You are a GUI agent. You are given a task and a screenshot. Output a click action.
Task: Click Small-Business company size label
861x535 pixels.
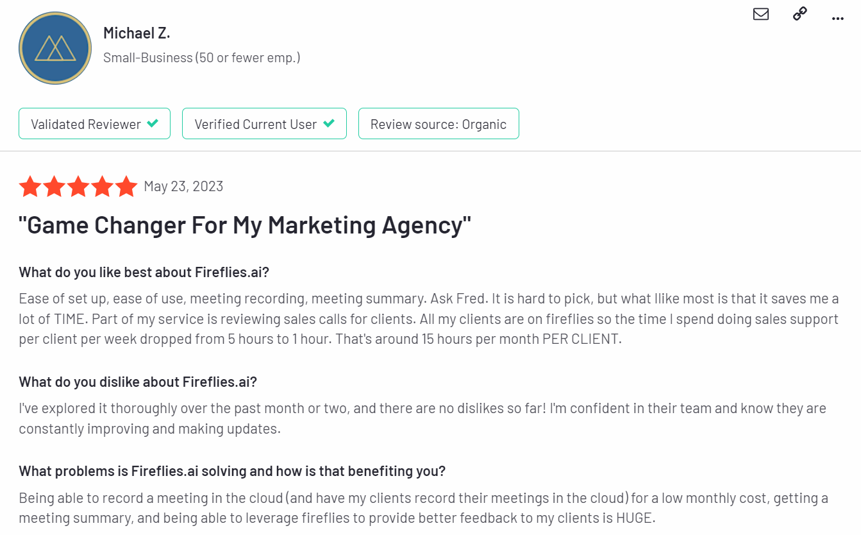tap(201, 58)
